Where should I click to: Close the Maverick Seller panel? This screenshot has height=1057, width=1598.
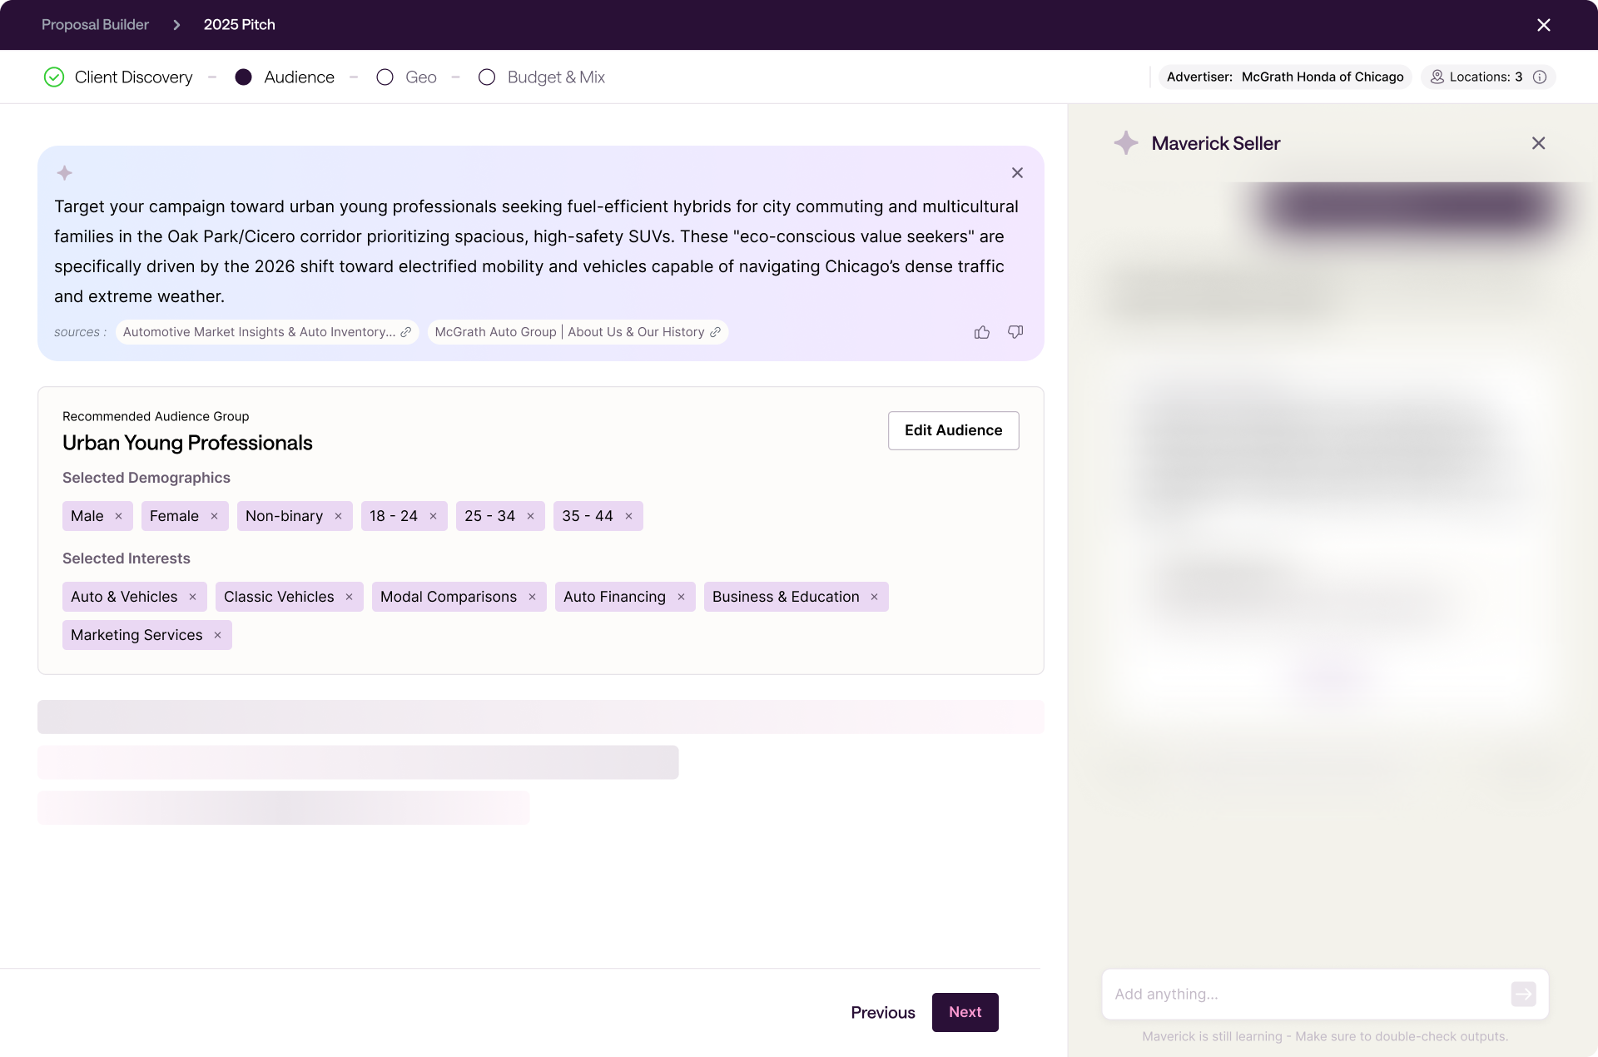coord(1538,143)
